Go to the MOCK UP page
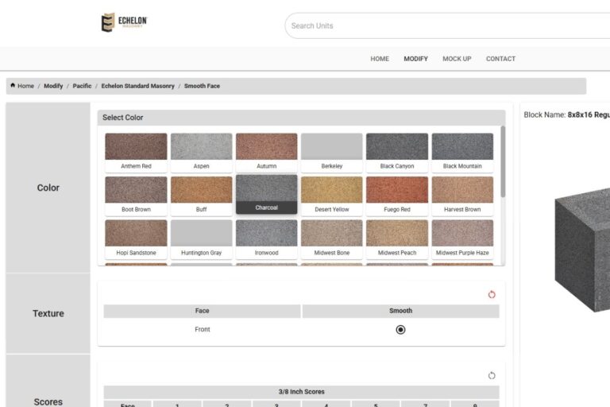The image size is (610, 407). [457, 59]
